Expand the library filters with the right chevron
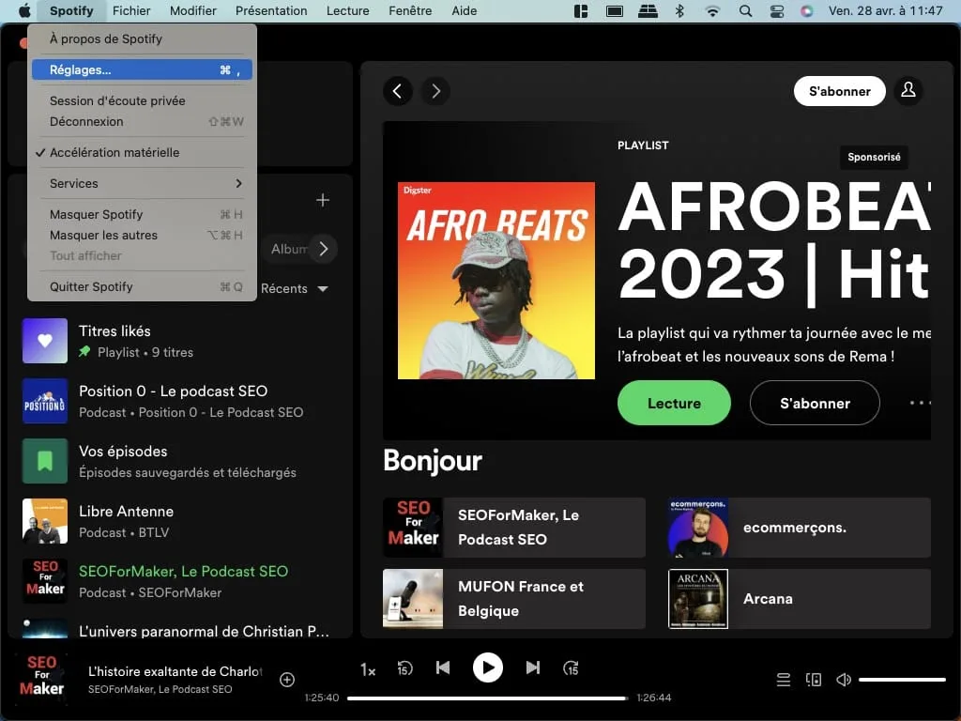 [324, 249]
